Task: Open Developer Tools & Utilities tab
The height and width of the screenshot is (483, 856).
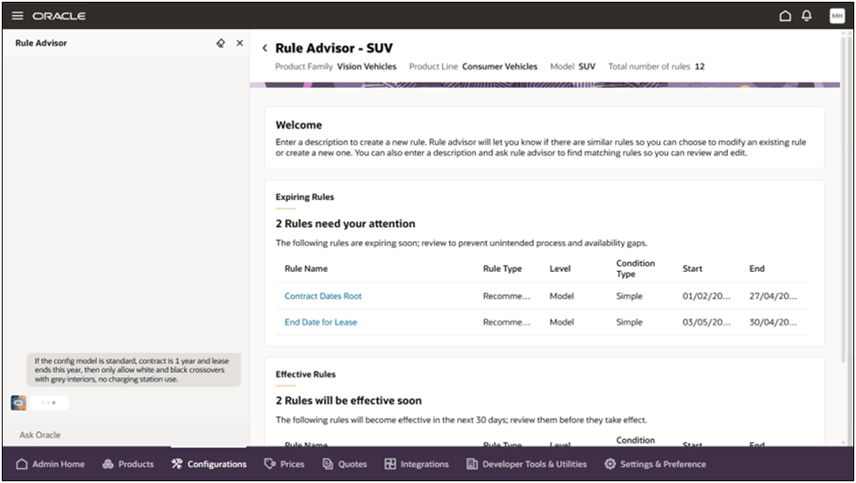Action: pos(527,464)
